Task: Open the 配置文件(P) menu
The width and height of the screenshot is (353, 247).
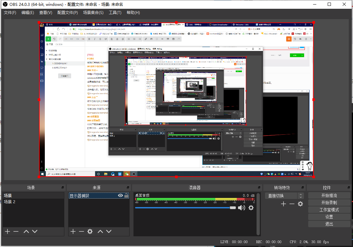Action: coord(68,13)
